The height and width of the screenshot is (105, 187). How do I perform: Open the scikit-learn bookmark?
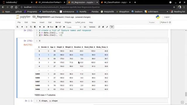(151, 12)
